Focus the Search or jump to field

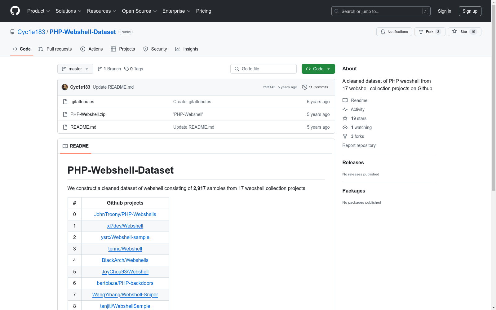point(381,11)
